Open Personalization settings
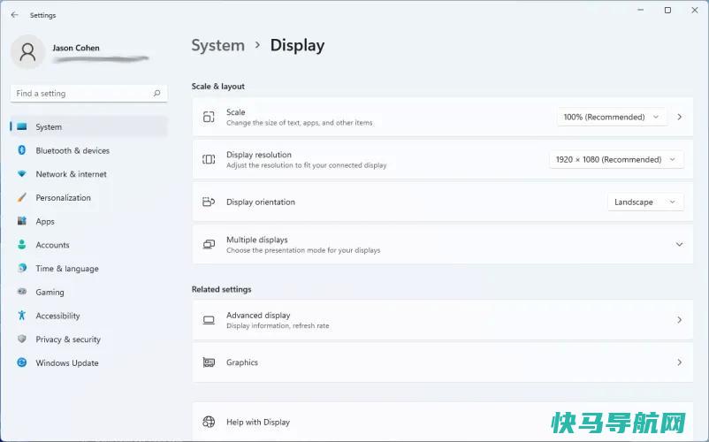The width and height of the screenshot is (709, 442). pyautogui.click(x=88, y=197)
